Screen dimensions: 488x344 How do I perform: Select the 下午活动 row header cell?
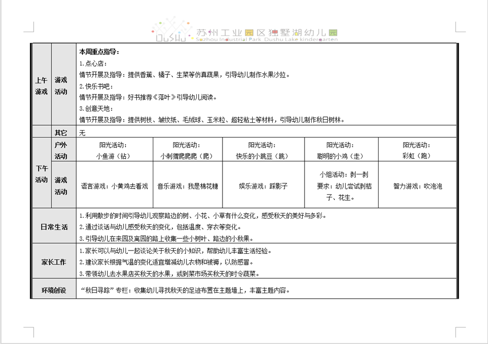[x=41, y=173]
